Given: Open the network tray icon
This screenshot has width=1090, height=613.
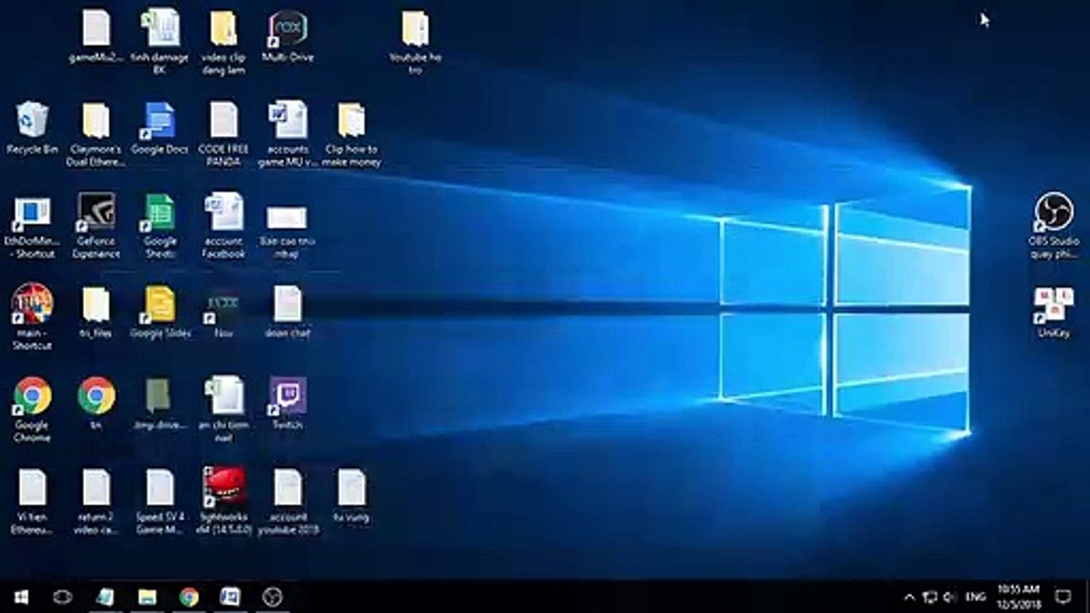Looking at the screenshot, I should click(x=929, y=598).
